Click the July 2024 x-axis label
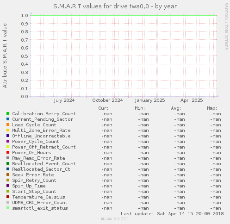Image resolution: width=230 pixels, height=224 pixels. (x=64, y=100)
